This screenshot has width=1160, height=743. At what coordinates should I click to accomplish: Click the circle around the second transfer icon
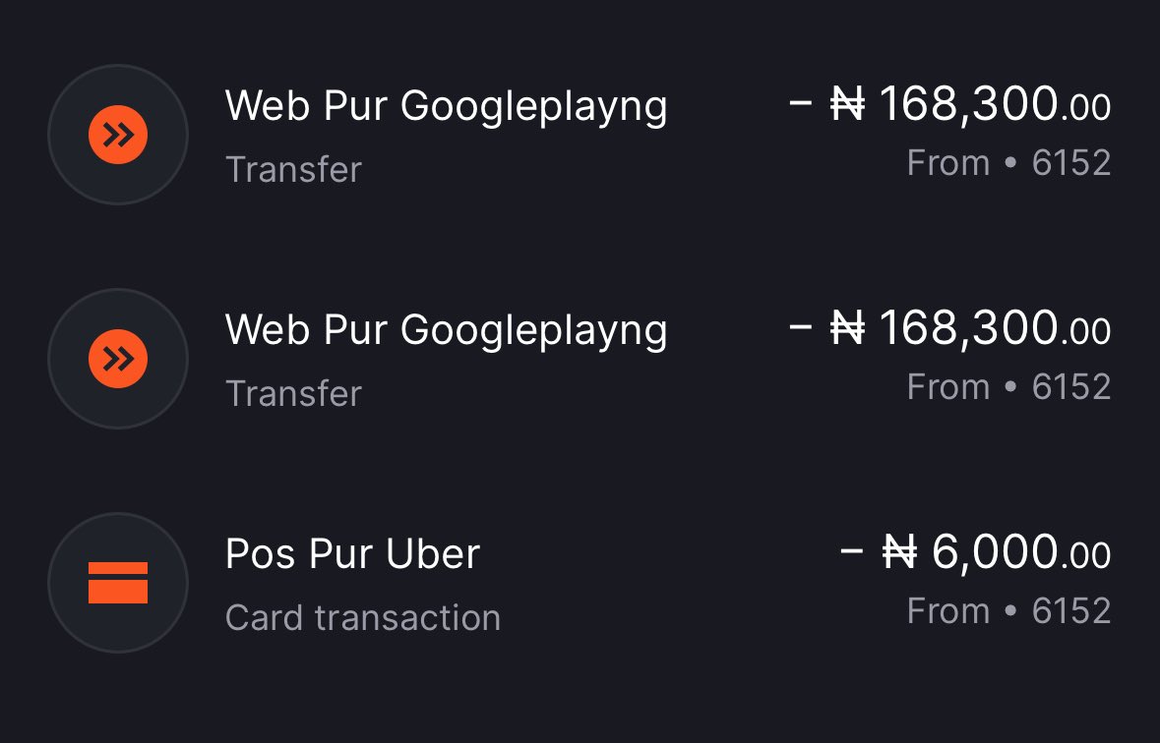(118, 359)
